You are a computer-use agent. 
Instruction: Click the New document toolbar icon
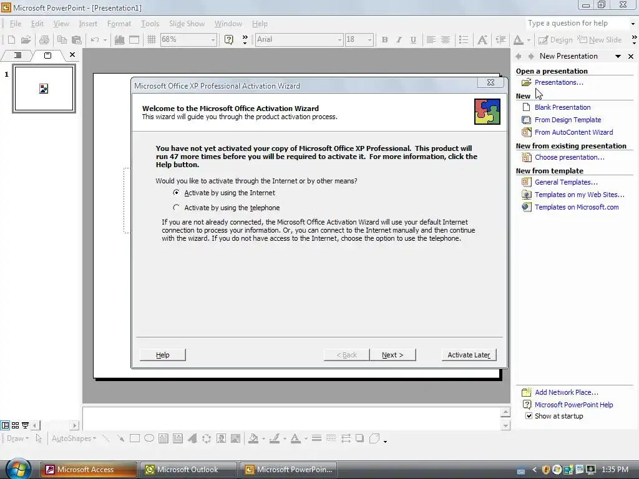pyautogui.click(x=12, y=39)
